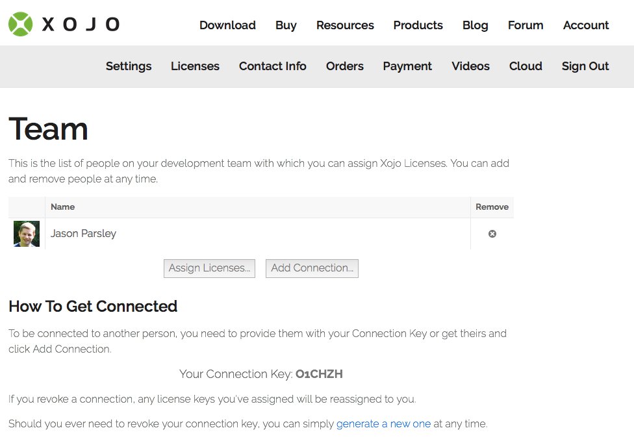
Task: View the Orders section
Action: click(x=344, y=66)
